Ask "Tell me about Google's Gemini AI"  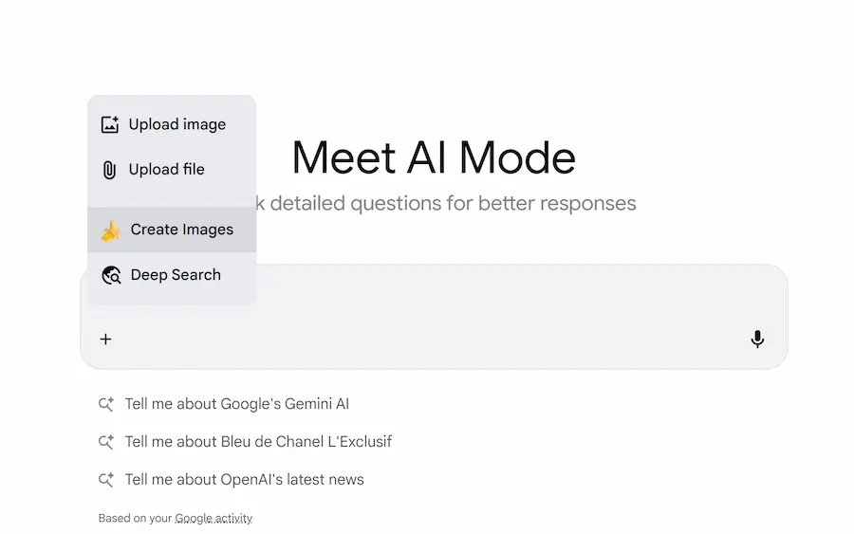237,404
